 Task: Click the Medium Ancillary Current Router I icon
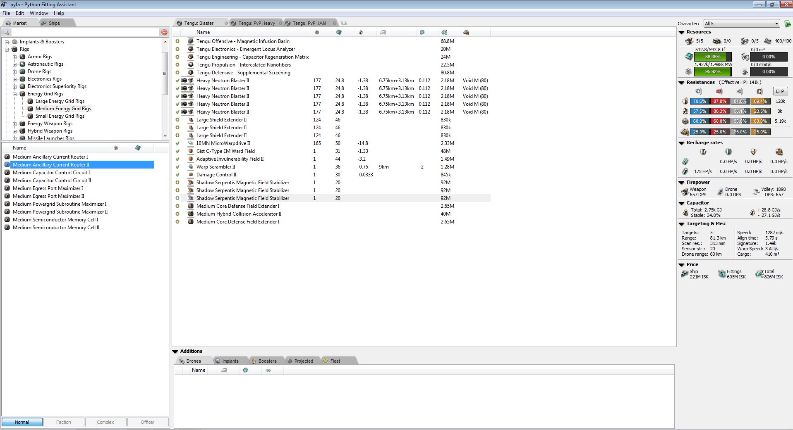point(7,157)
